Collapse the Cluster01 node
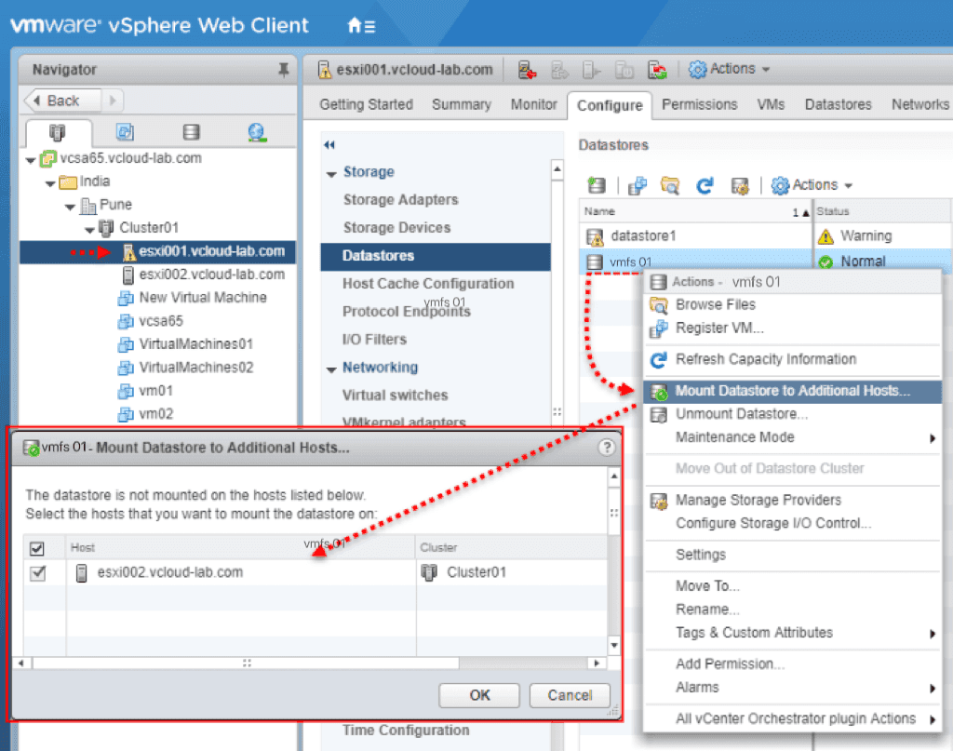953x751 pixels. pos(90,230)
